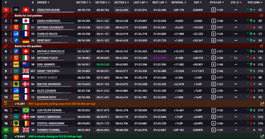Open the SECTOR 1 column dropdown
265x139 pixels.
90,3
